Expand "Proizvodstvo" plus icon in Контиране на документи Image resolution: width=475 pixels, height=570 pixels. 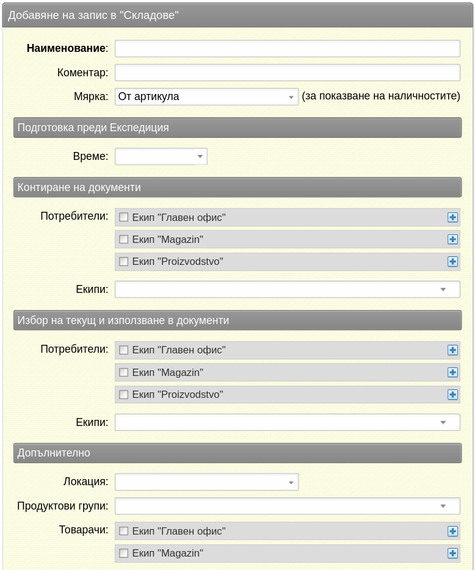[452, 262]
